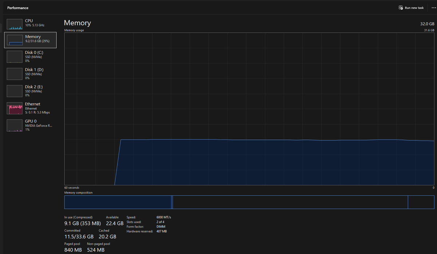This screenshot has height=254, width=437.
Task: Open Disk 1 (D:) performance view
Action: (x=30, y=74)
